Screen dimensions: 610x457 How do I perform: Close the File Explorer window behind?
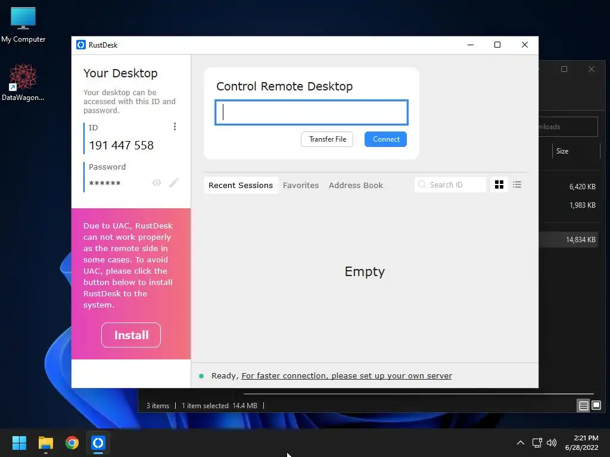coord(592,69)
